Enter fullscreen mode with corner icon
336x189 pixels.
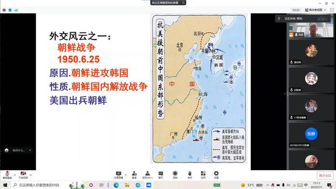[x=332, y=10]
